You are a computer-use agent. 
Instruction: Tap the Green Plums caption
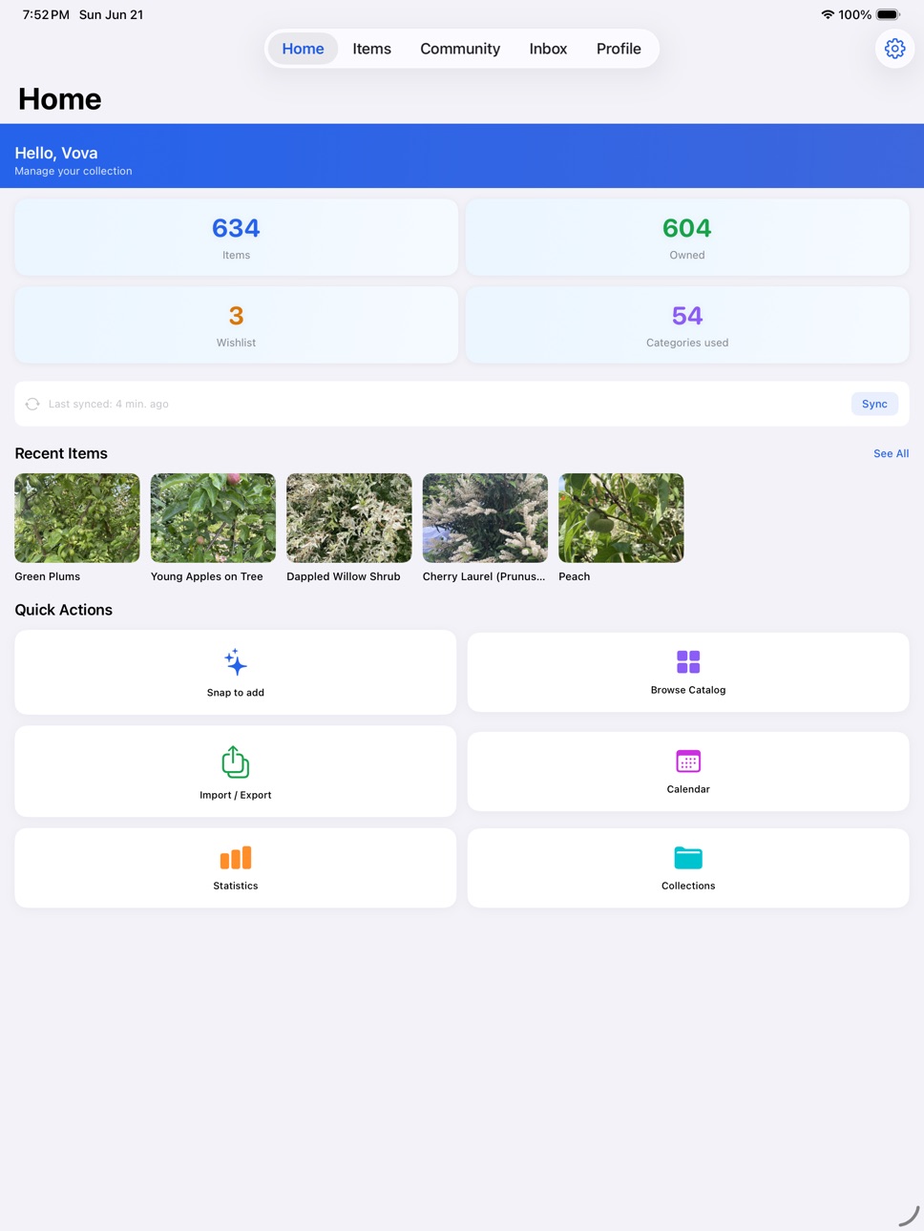(x=48, y=576)
